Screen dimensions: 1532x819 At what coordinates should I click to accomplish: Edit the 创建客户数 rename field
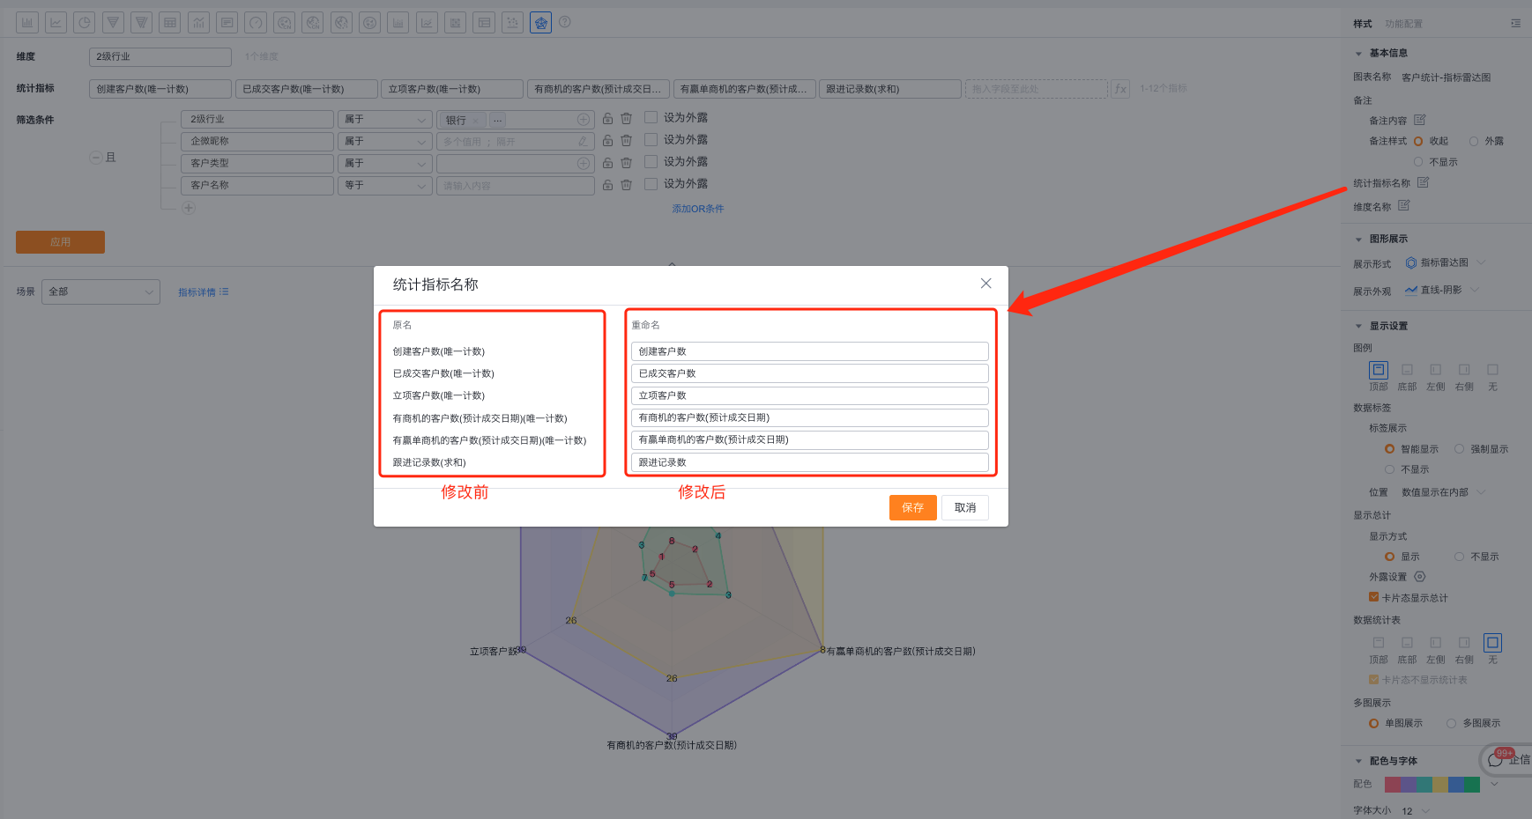pyautogui.click(x=809, y=351)
